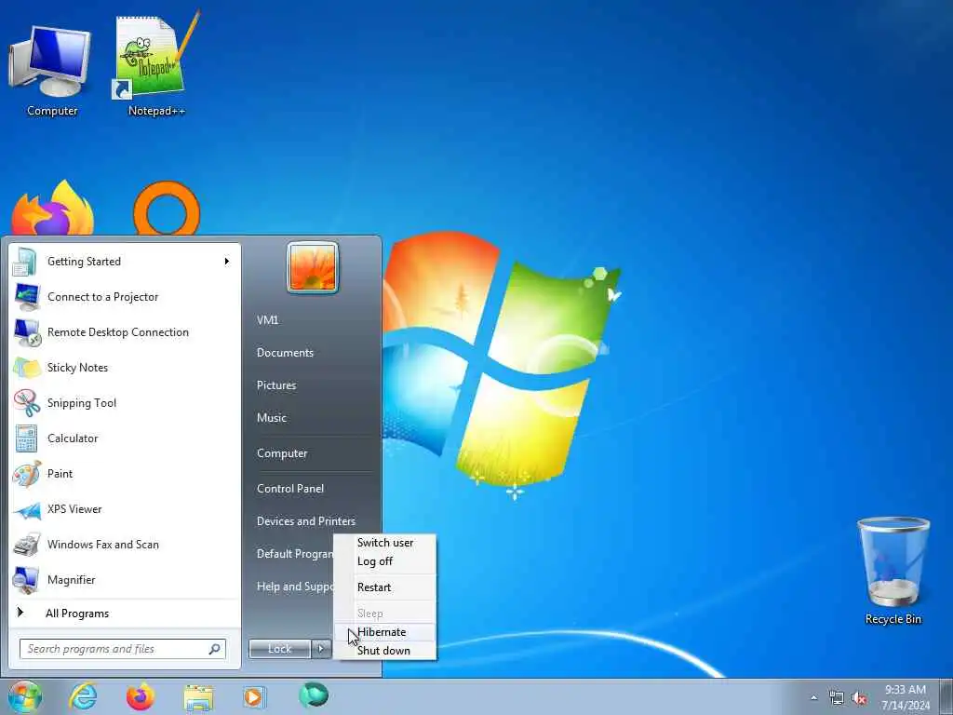Click the Sticky Notes text label
Image resolution: width=953 pixels, height=715 pixels.
77,368
